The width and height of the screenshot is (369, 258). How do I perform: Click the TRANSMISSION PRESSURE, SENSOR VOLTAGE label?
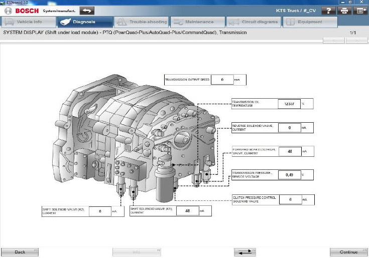(x=252, y=175)
